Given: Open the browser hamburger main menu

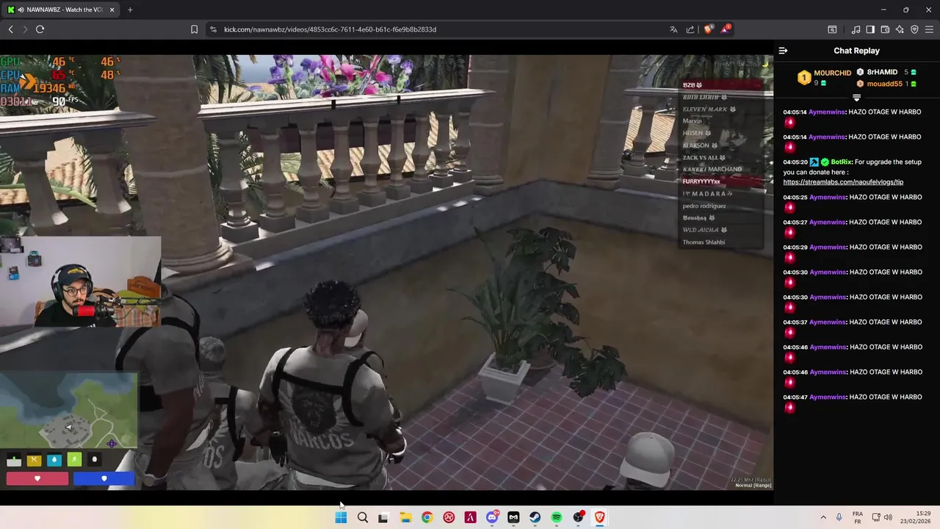Looking at the screenshot, I should [929, 29].
